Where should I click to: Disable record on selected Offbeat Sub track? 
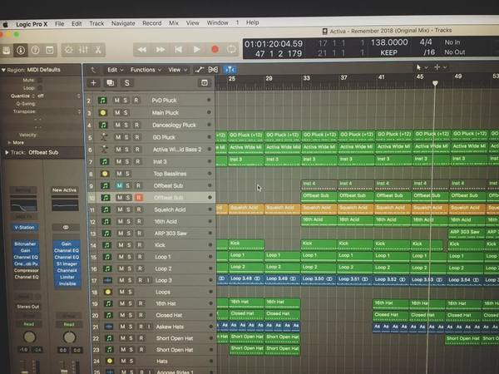point(138,198)
